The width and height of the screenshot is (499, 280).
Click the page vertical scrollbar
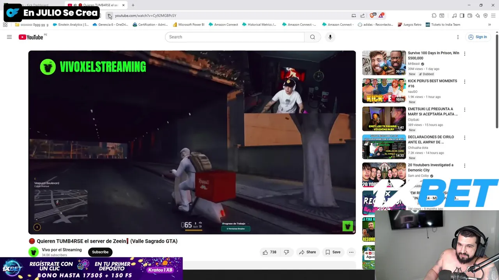click(x=497, y=81)
